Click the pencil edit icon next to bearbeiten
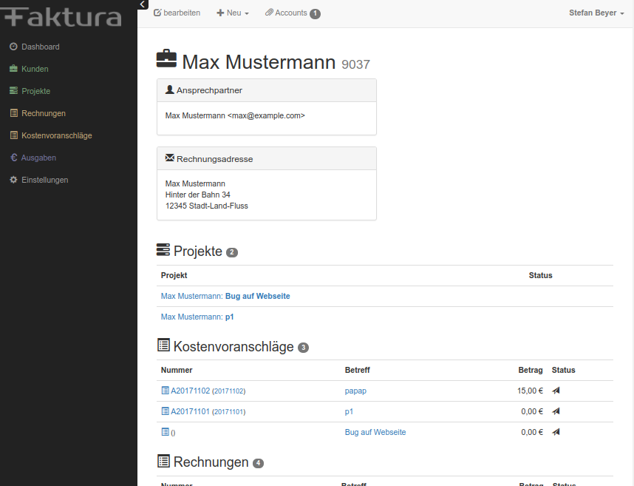634x486 pixels. [x=157, y=13]
